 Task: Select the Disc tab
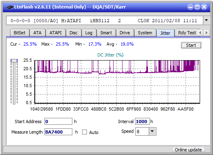[x=74, y=33]
